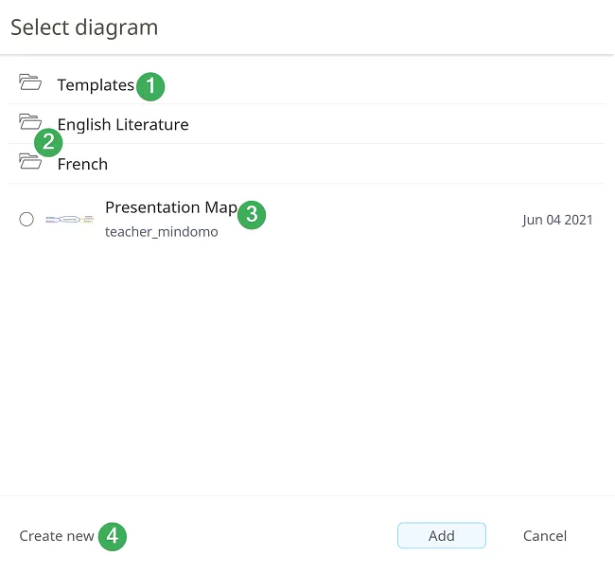The height and width of the screenshot is (573, 615).
Task: Click the Presentation Map title text
Action: click(x=170, y=207)
